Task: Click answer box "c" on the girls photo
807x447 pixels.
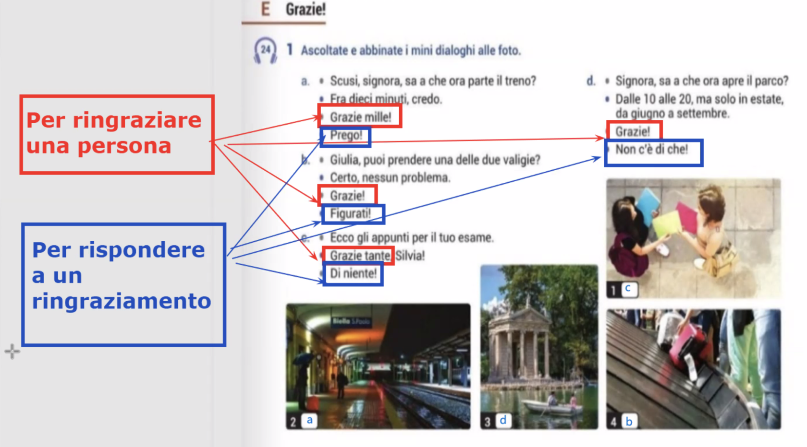Action: click(x=628, y=289)
